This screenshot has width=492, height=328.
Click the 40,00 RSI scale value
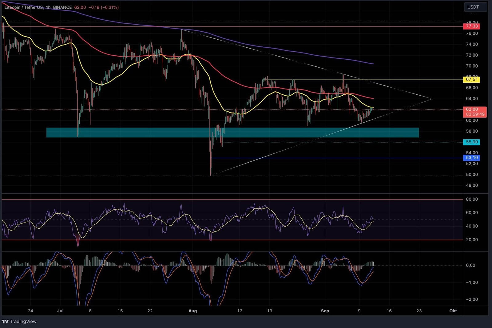472,226
